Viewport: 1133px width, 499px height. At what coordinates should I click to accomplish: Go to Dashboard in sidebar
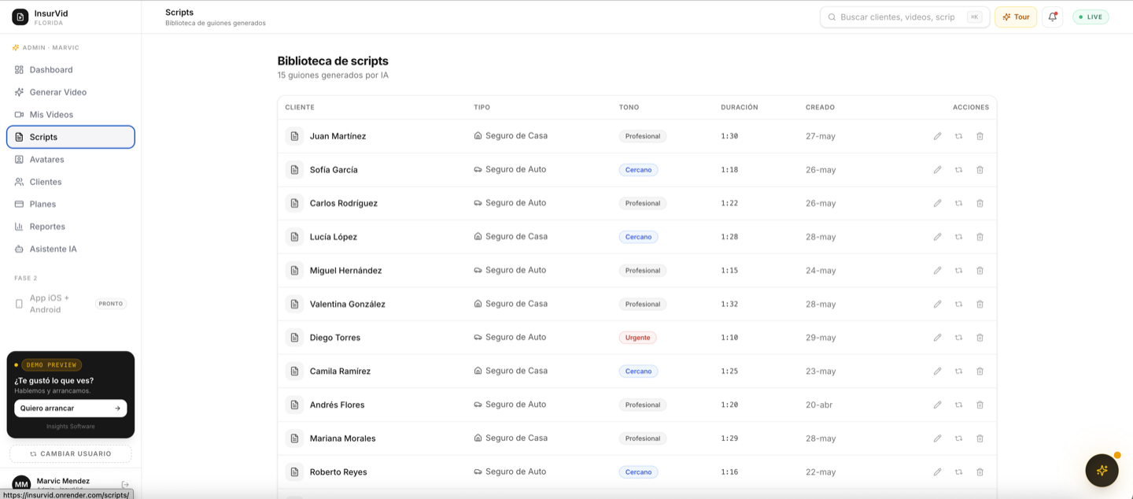tap(71, 70)
